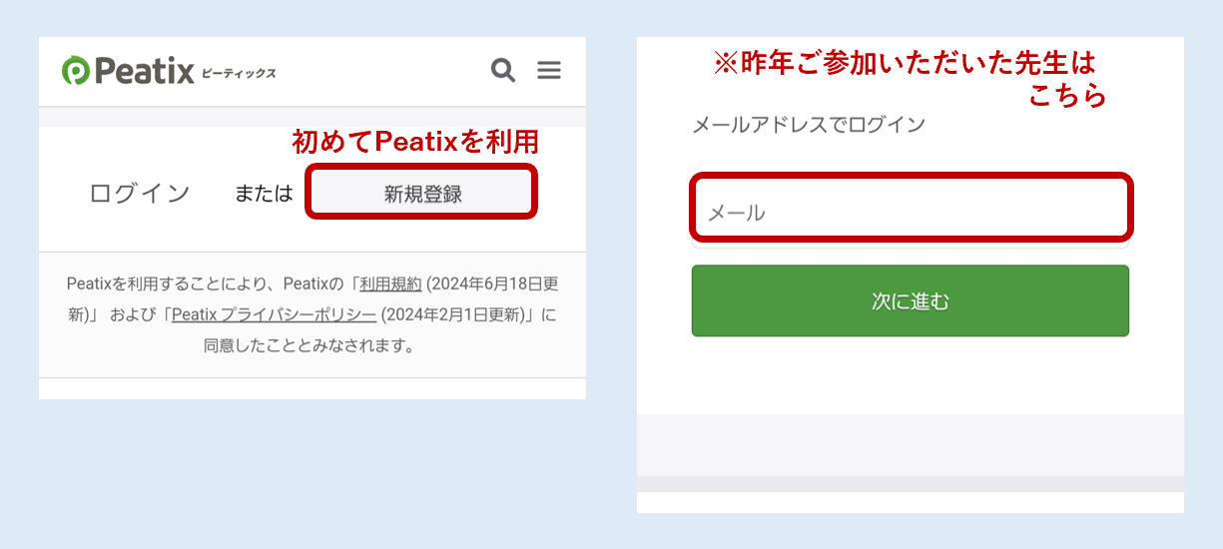Focus the メール input field
This screenshot has width=1223, height=549.
click(x=912, y=210)
